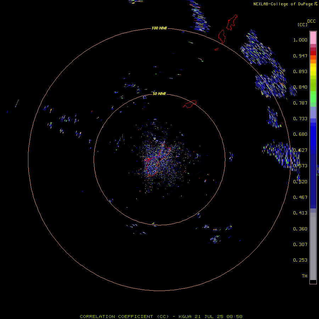Click the 50 NMI range ring label

pos(159,94)
